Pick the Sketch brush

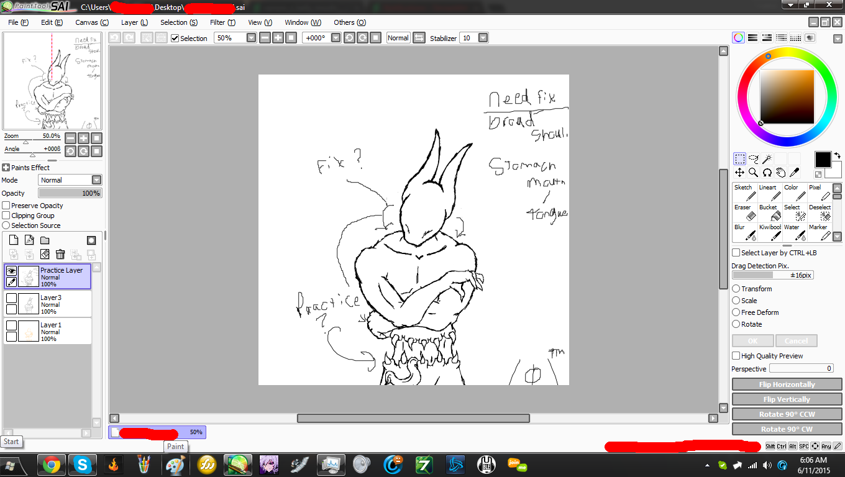pyautogui.click(x=745, y=193)
